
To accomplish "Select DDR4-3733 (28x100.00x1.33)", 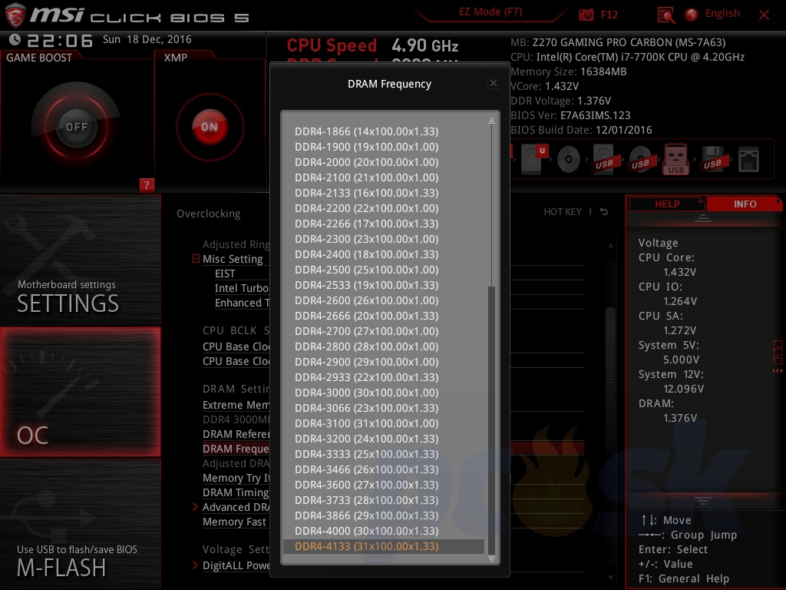I will (x=384, y=500).
